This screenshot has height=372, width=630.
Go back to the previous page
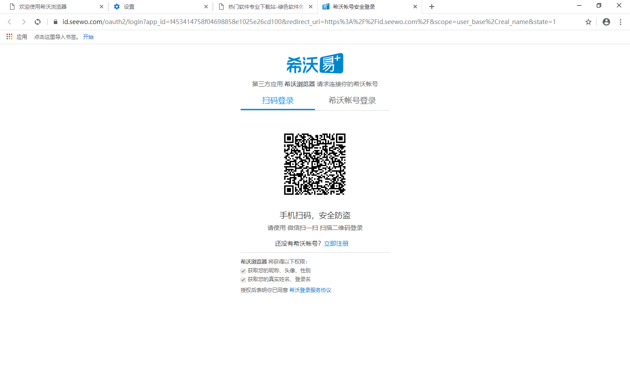coord(10,22)
